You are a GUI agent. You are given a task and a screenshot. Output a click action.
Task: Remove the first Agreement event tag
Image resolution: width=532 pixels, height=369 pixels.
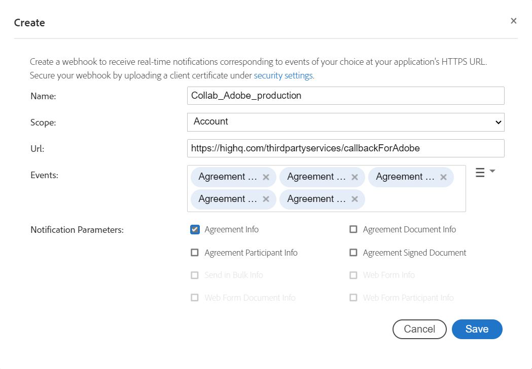pyautogui.click(x=266, y=177)
